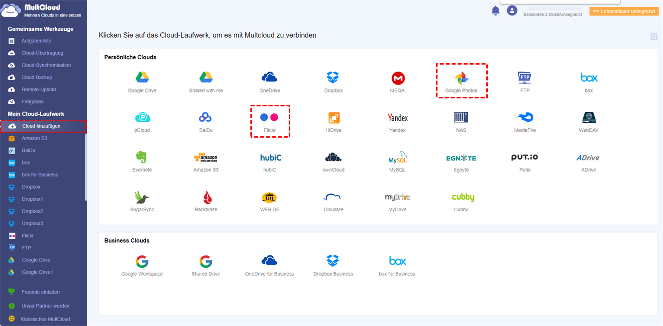Click the sidebar cloud list scrollbar
This screenshot has width=663, height=326.
pos(86,167)
